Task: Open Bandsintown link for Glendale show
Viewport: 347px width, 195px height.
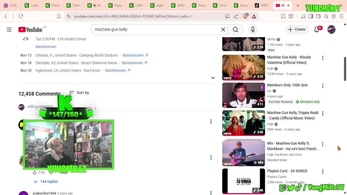Action: click(x=134, y=63)
